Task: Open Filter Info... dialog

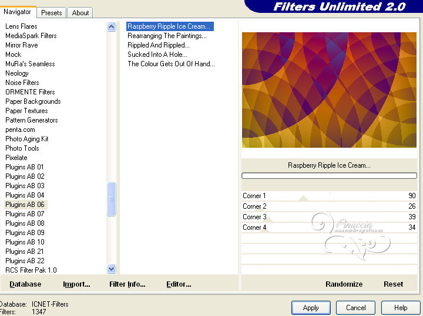Action: tap(127, 284)
